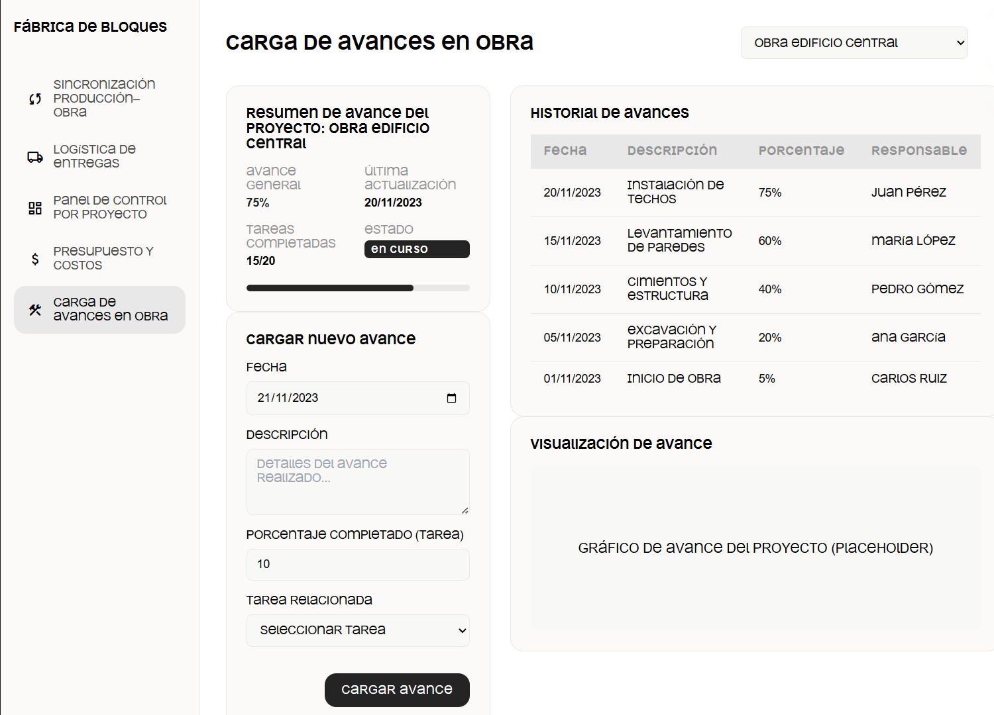Go to Logística de Entregas section

click(x=99, y=156)
